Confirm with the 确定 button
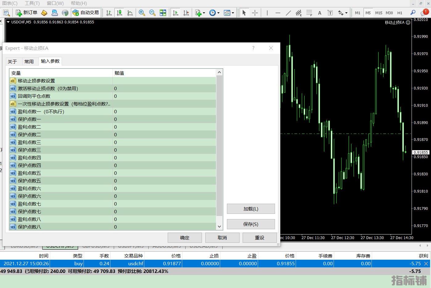Screen dimensions: 431x288 coord(185,238)
